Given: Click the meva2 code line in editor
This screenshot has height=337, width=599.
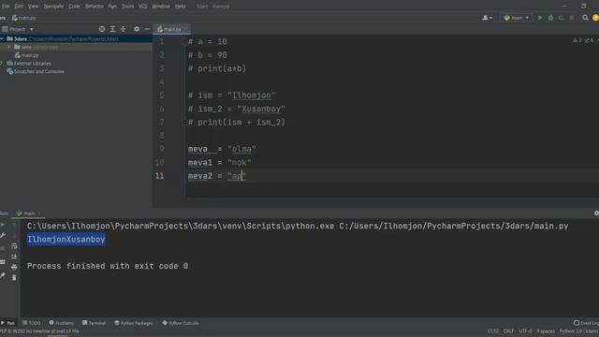Looking at the screenshot, I should coord(217,176).
